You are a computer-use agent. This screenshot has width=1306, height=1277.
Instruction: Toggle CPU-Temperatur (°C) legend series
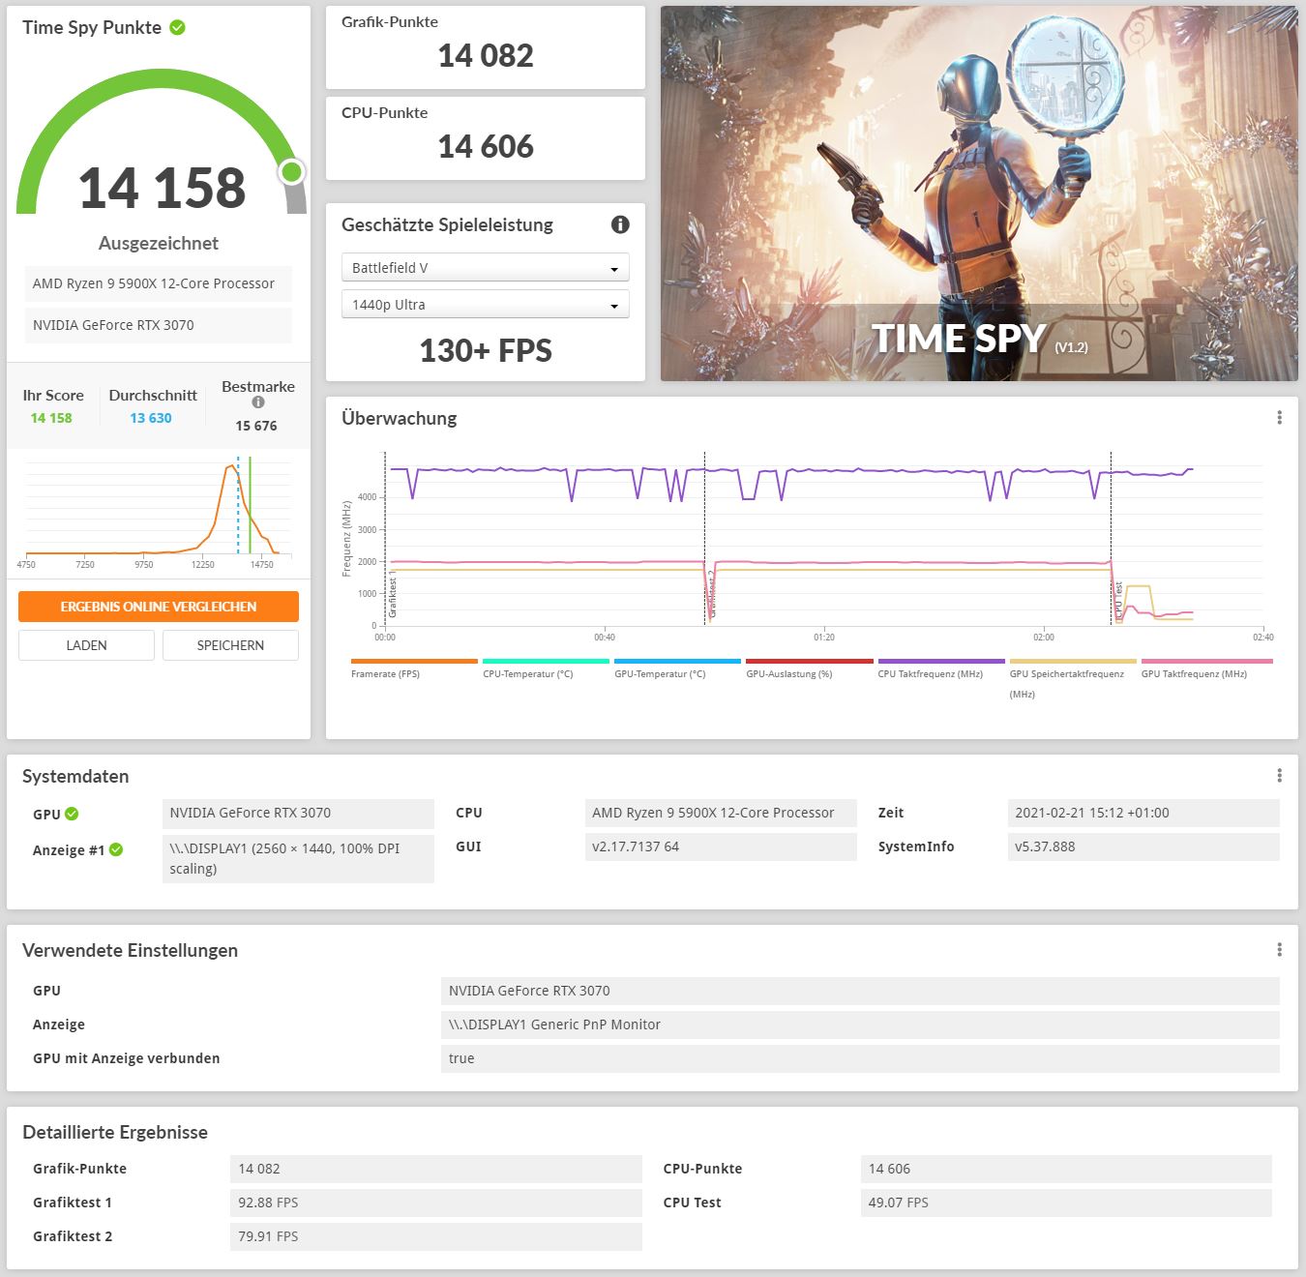tap(546, 668)
